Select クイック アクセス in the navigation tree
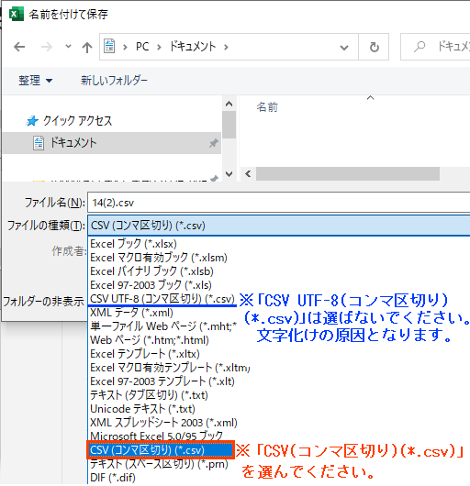Screen dimensions: 470x486 tap(77, 121)
